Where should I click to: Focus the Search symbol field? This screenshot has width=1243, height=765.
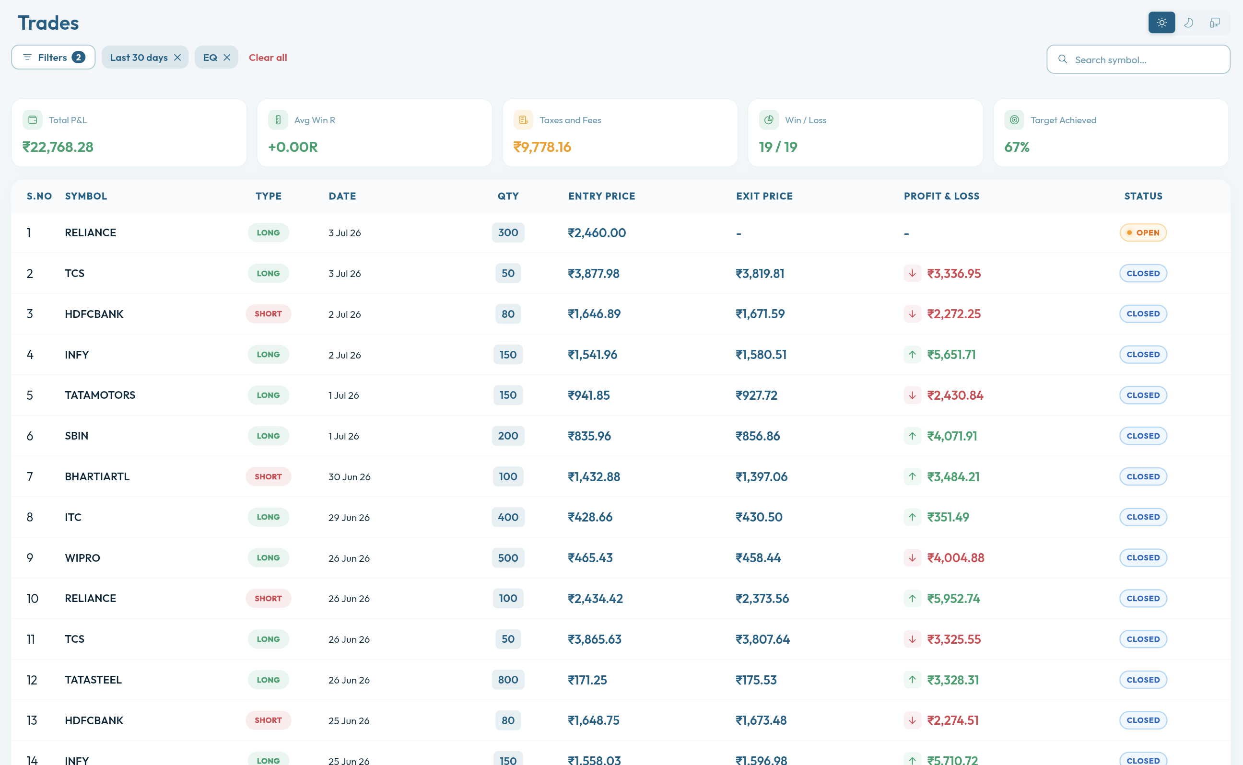tap(1138, 60)
